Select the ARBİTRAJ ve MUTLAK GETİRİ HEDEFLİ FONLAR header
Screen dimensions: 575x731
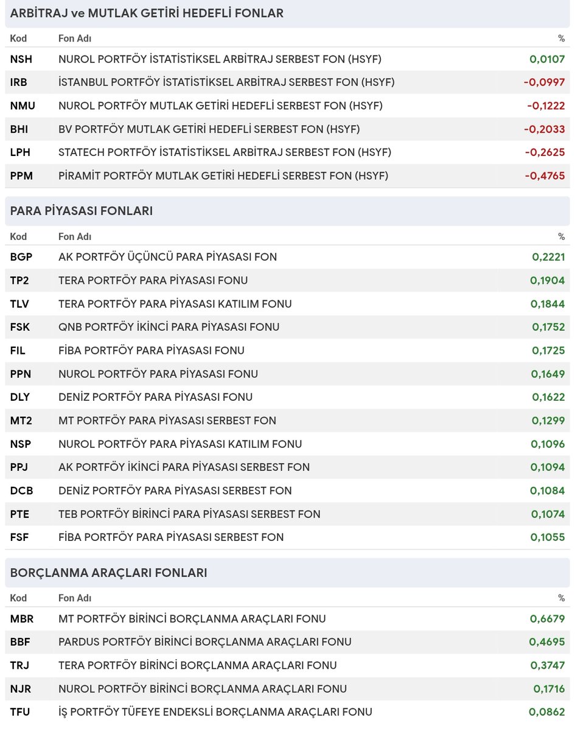tap(147, 13)
